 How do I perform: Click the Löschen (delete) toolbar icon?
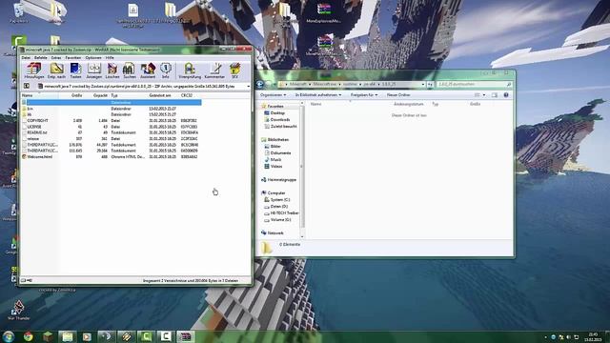pyautogui.click(x=112, y=71)
